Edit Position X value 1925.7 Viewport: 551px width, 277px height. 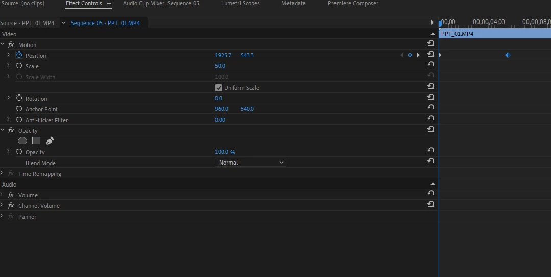(x=223, y=55)
